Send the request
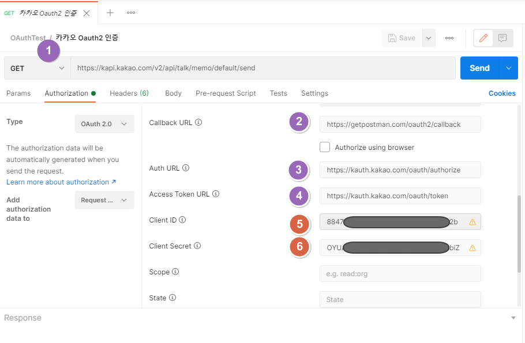This screenshot has height=343, width=525. 479,68
